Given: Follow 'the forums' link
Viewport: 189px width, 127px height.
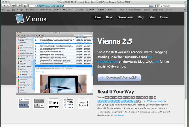Looking at the screenshot, I should click(119, 116).
